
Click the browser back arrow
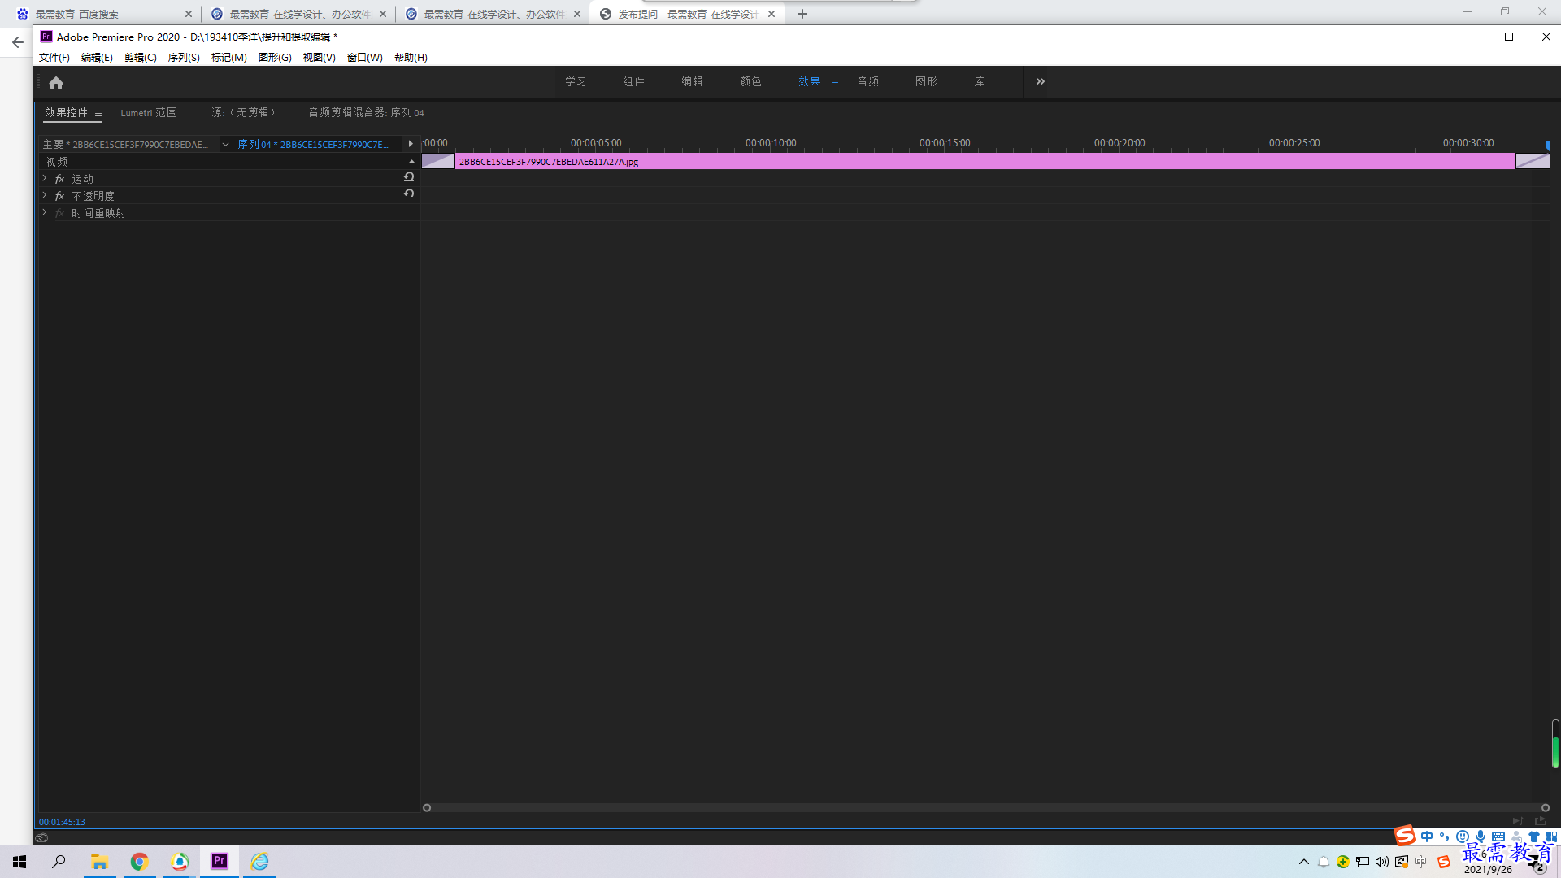tap(17, 42)
